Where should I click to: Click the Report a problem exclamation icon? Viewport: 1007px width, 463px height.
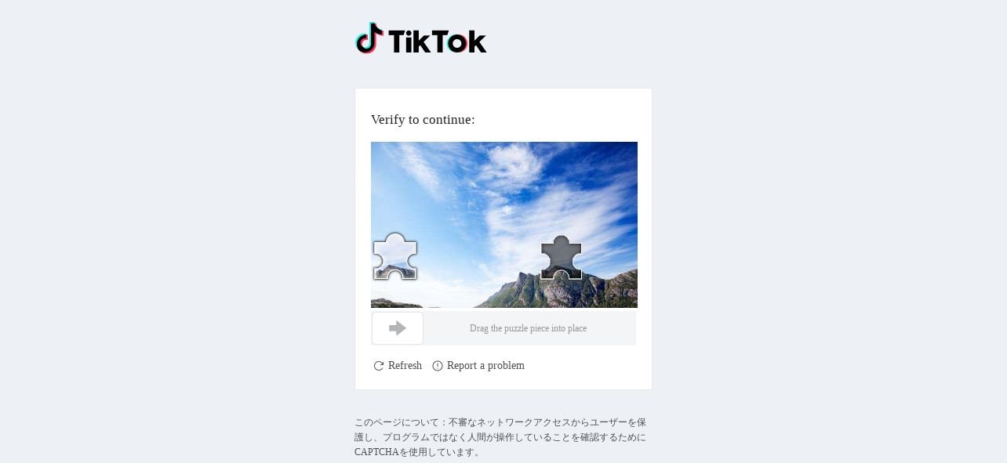[438, 366]
